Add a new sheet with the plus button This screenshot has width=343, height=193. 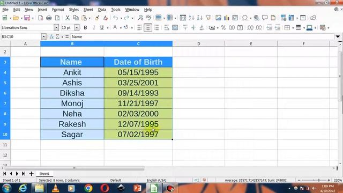tap(31, 174)
